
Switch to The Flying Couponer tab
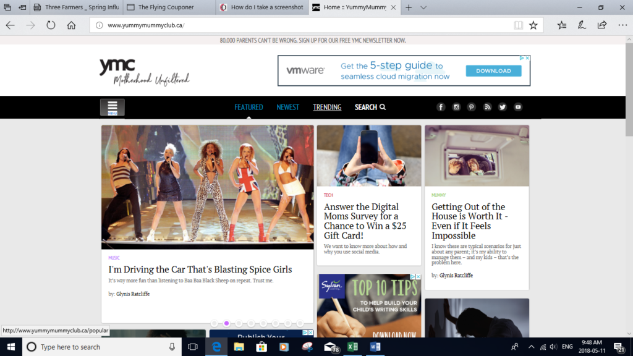pos(169,7)
